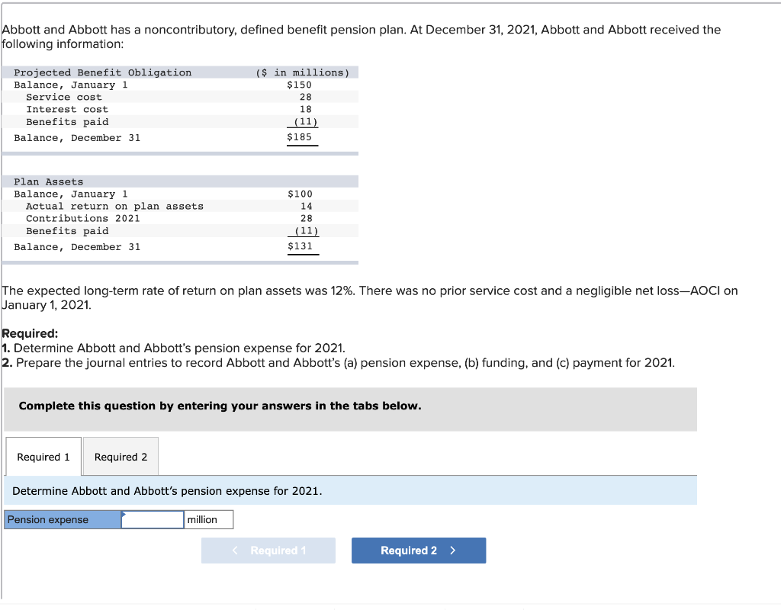Click inside the Pension expense input box
The image size is (781, 610).
[152, 519]
